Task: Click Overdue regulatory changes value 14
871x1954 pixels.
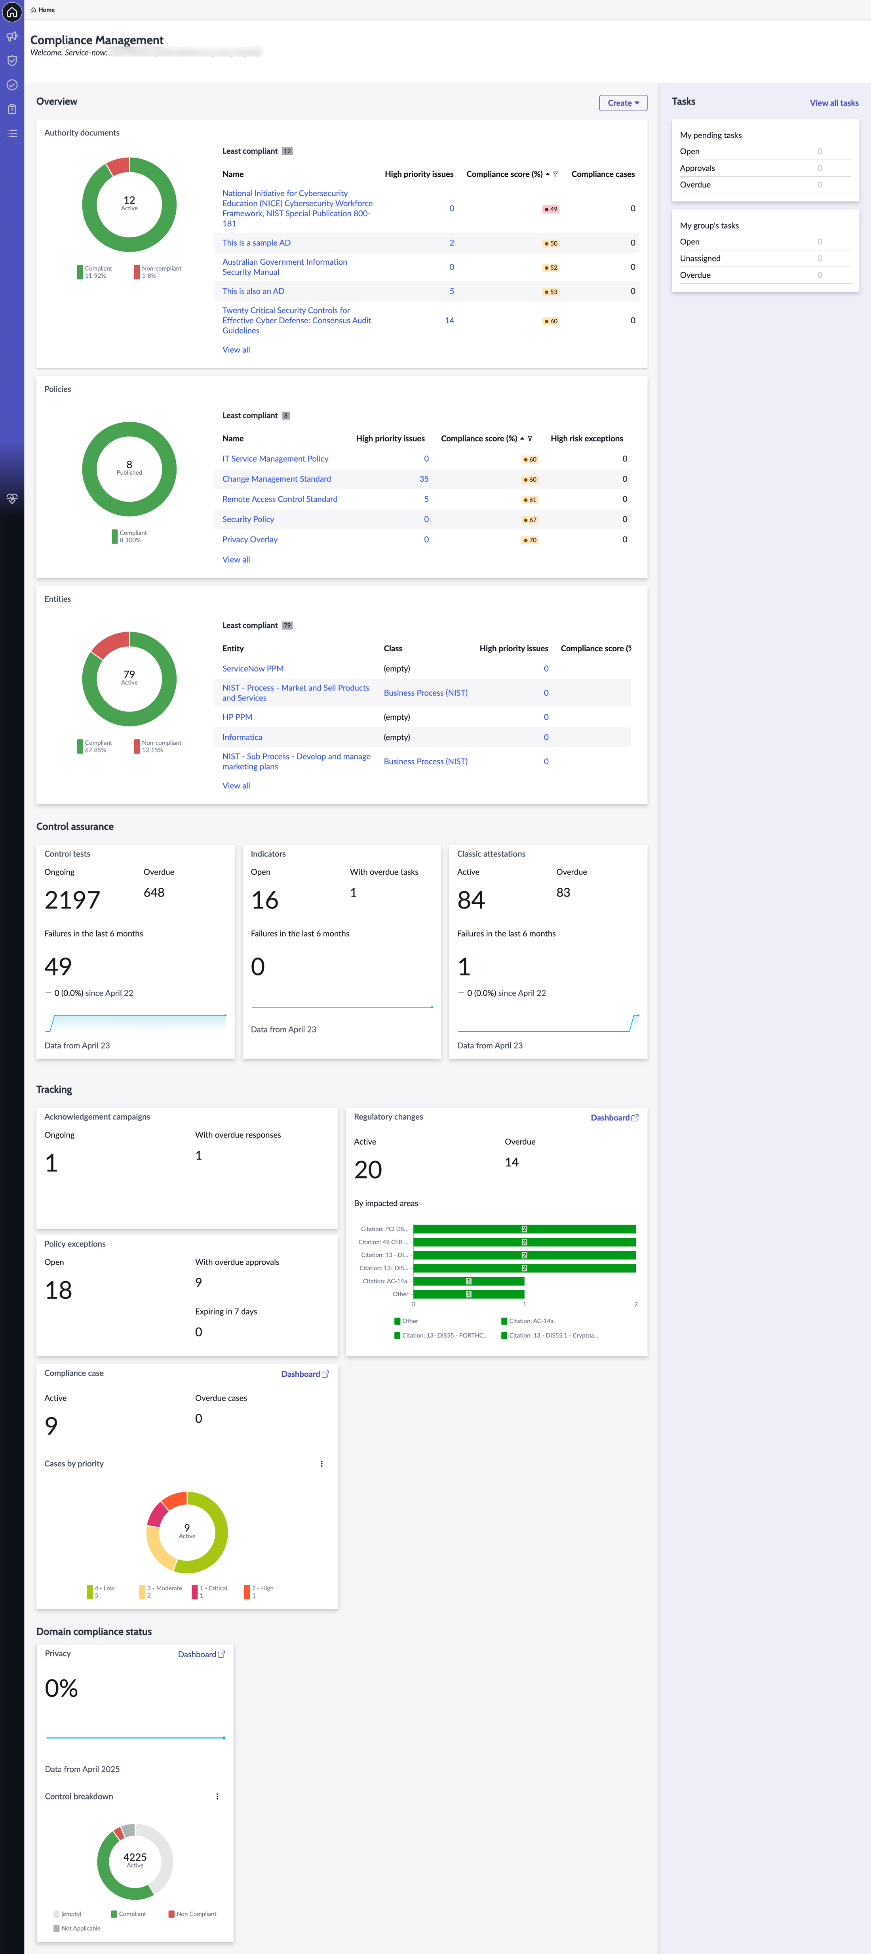Action: [512, 1163]
